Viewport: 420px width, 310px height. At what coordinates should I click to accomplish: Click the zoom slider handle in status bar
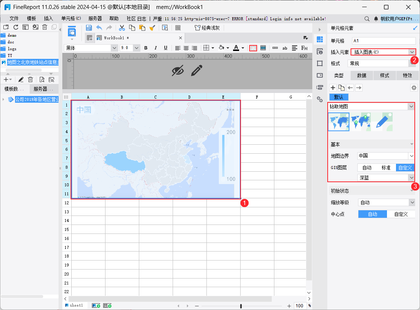point(241,306)
